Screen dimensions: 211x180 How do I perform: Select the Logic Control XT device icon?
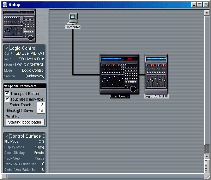pyautogui.click(x=156, y=74)
